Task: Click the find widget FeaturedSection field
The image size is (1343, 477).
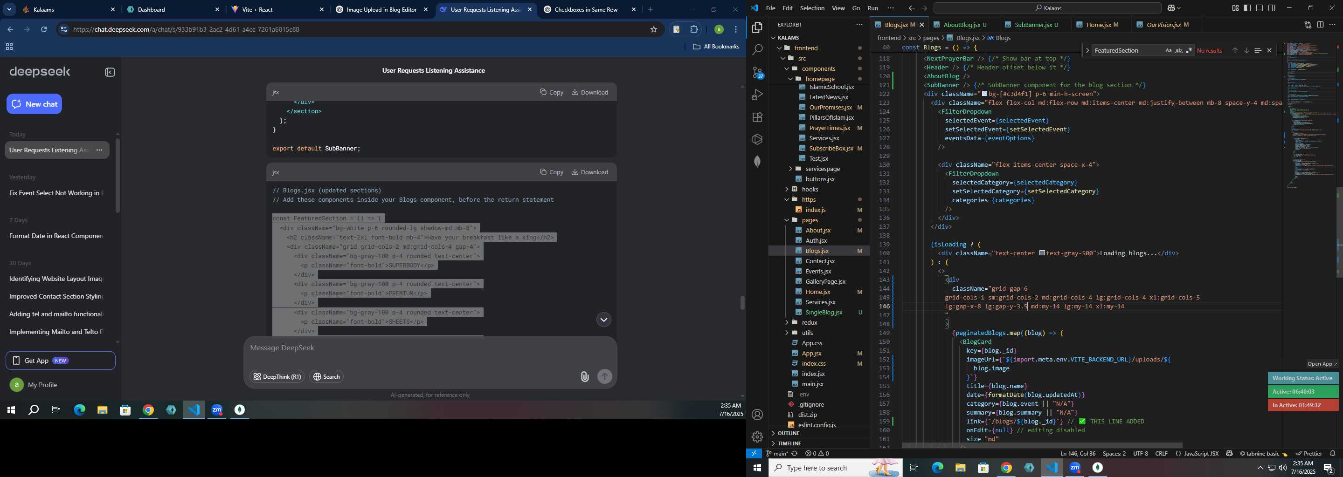Action: [1128, 50]
